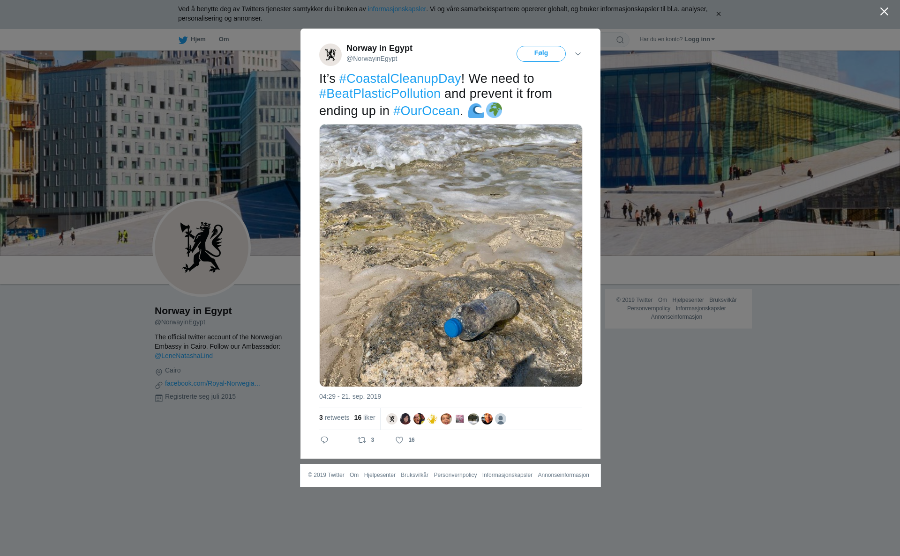The width and height of the screenshot is (900, 556).
Task: Click the reply speech bubble icon
Action: [x=324, y=440]
